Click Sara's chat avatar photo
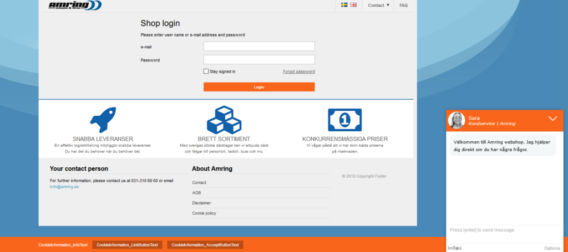The height and width of the screenshot is (252, 568). tap(457, 120)
